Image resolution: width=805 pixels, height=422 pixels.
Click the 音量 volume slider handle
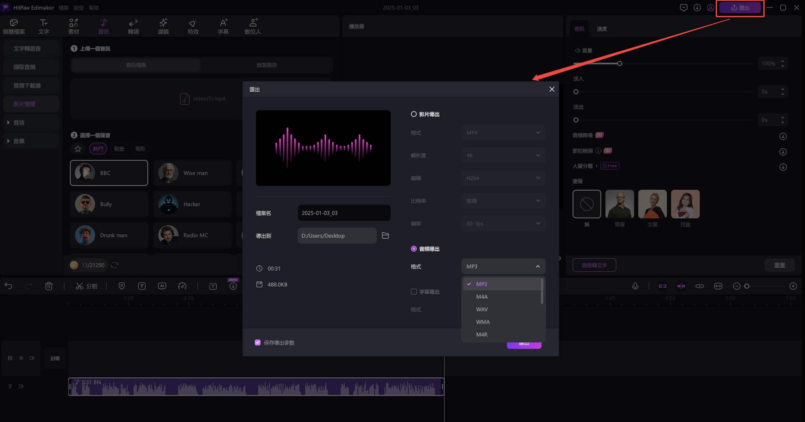[620, 64]
